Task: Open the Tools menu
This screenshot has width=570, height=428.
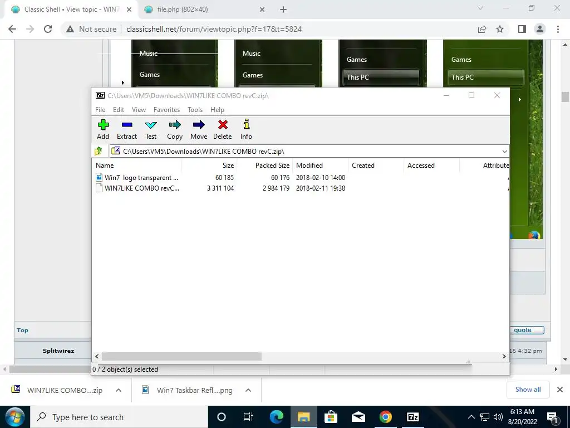Action: point(195,110)
